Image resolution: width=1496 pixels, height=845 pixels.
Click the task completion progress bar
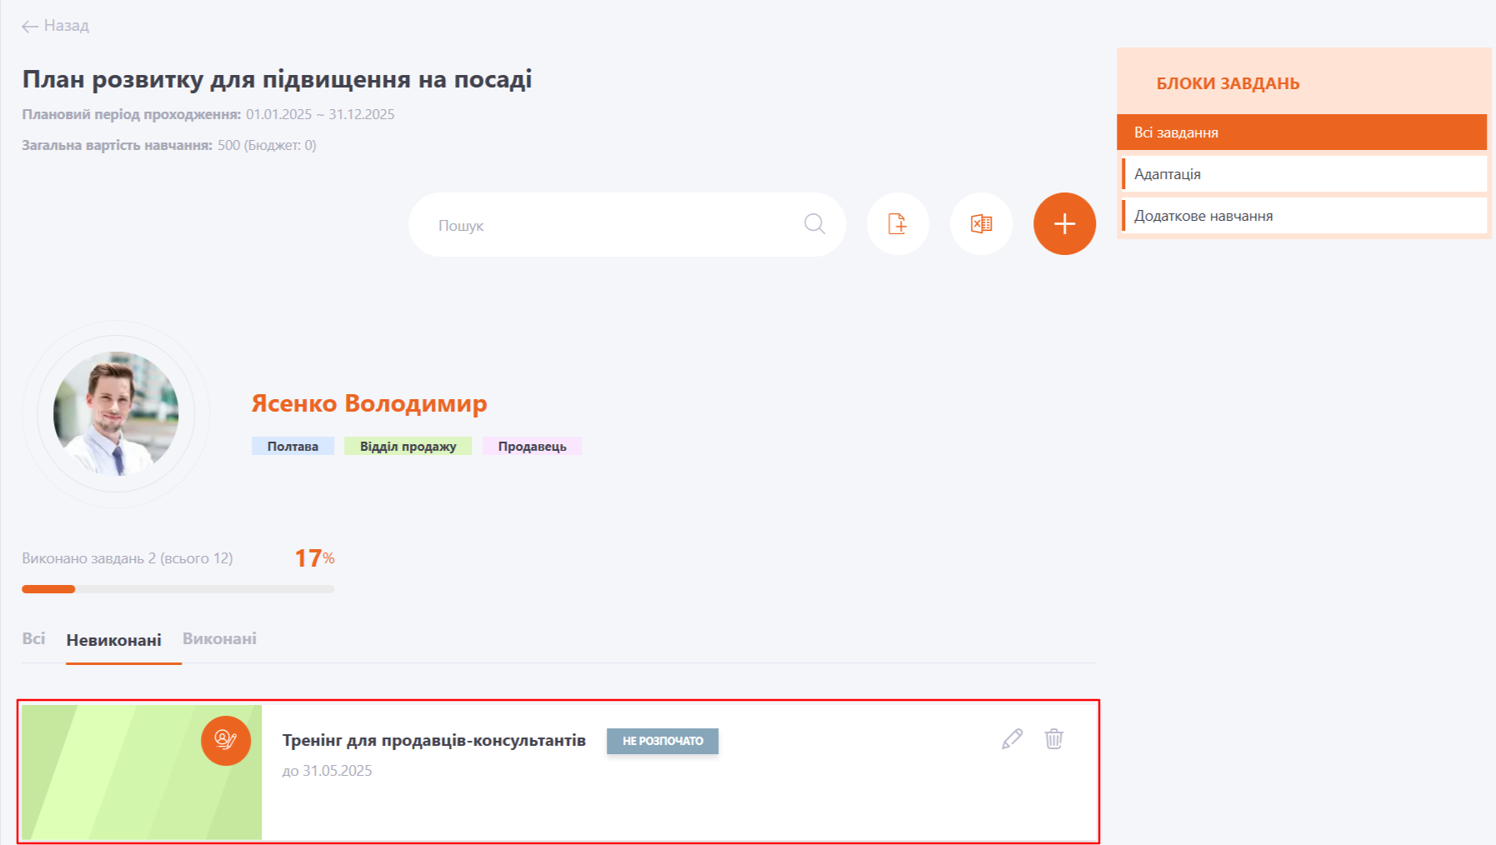pos(178,589)
